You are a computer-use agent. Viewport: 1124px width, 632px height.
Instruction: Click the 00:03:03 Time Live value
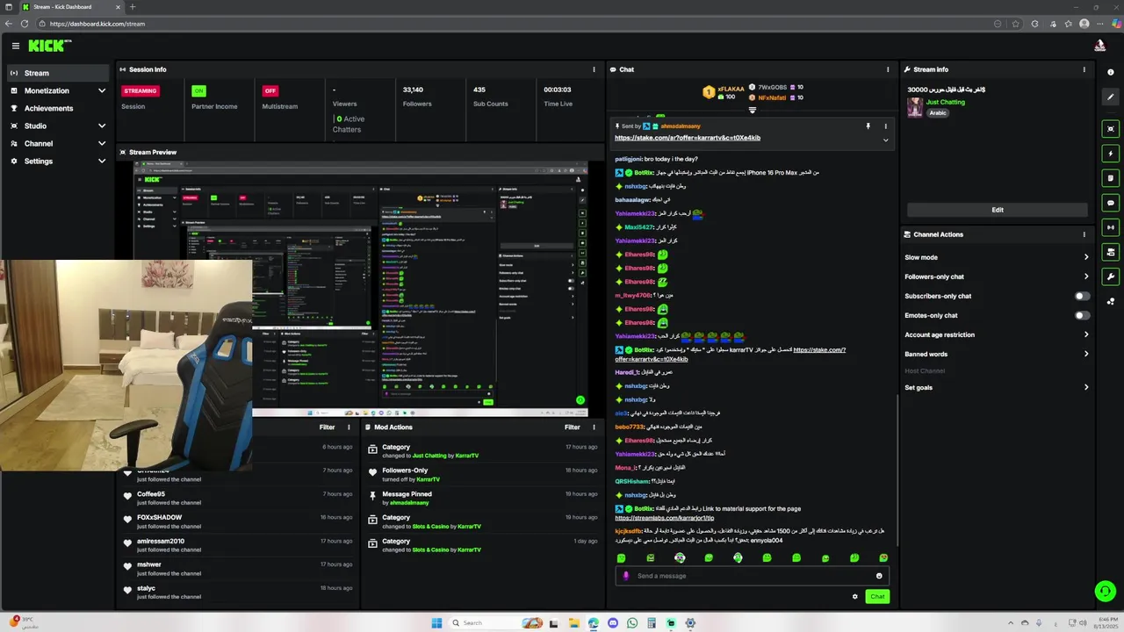(557, 90)
